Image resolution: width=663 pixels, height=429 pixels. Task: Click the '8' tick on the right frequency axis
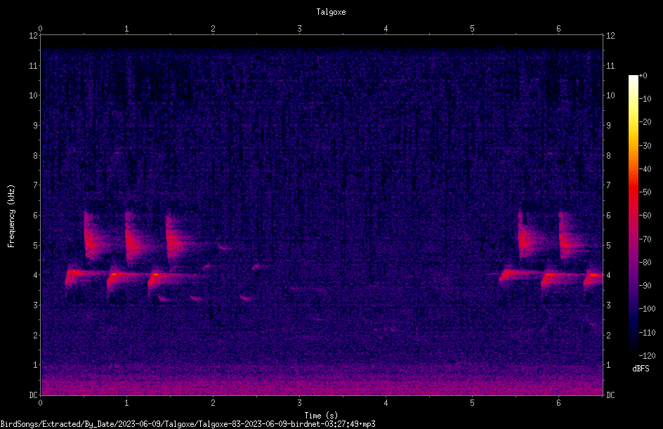(x=608, y=156)
